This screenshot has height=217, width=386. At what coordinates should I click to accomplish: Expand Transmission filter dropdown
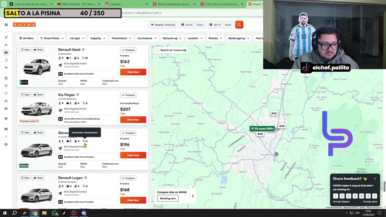[x=121, y=38]
